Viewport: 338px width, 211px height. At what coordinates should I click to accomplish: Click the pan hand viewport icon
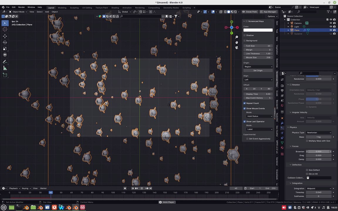237,42
